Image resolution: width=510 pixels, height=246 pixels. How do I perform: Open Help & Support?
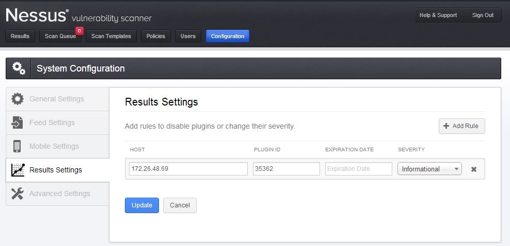point(438,15)
